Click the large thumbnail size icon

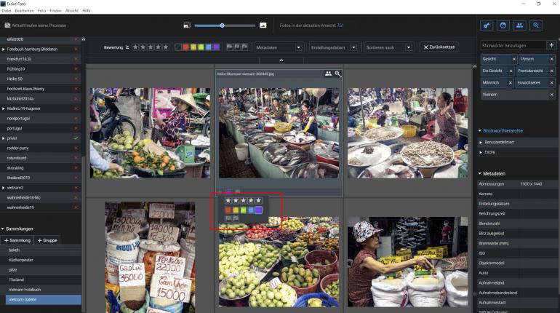pyautogui.click(x=263, y=25)
